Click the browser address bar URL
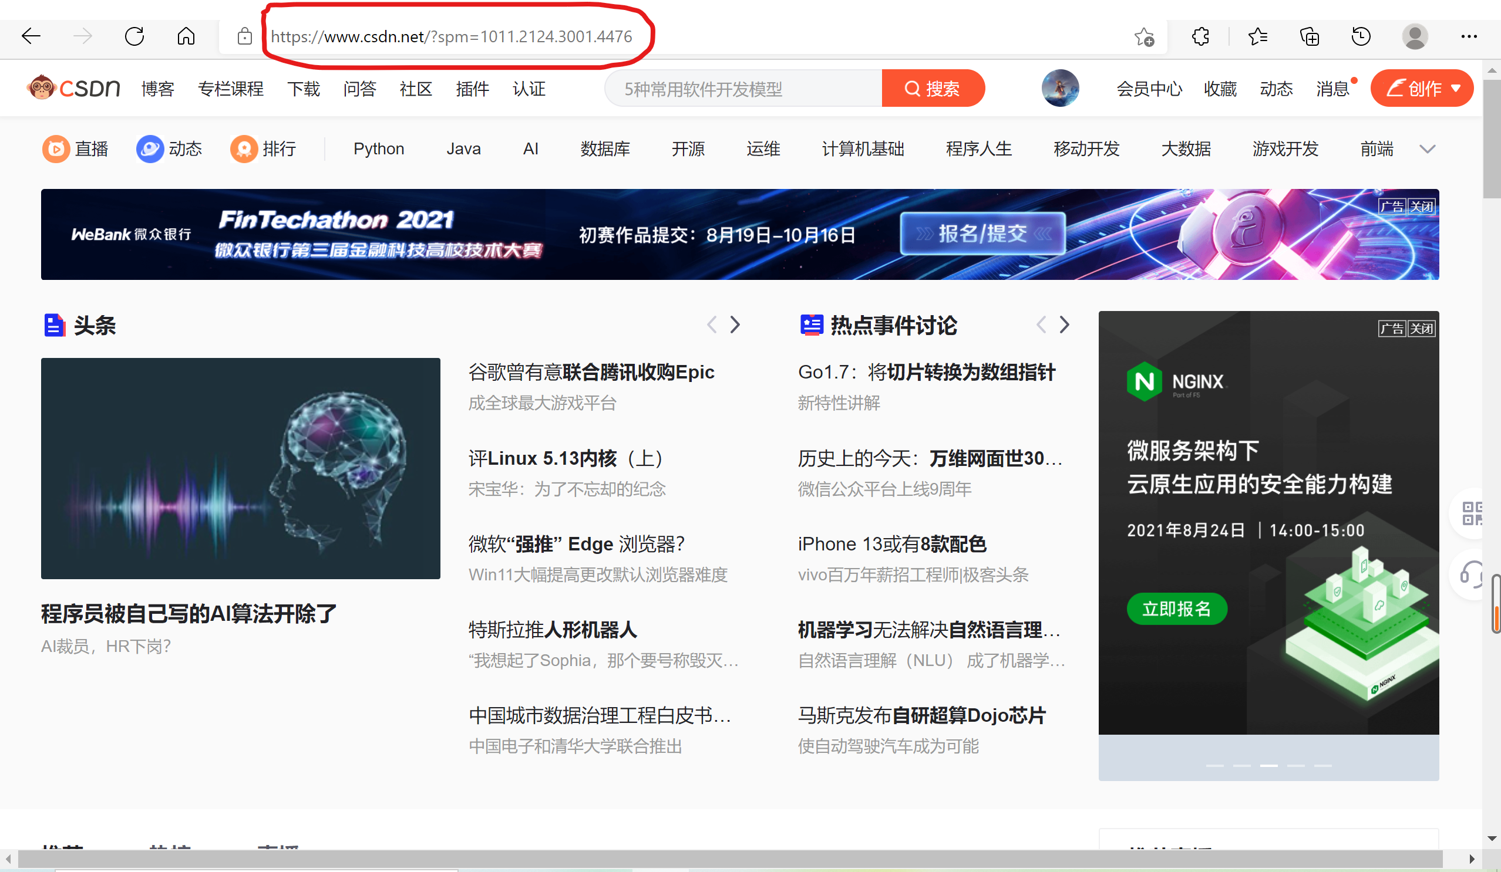 [x=452, y=37]
